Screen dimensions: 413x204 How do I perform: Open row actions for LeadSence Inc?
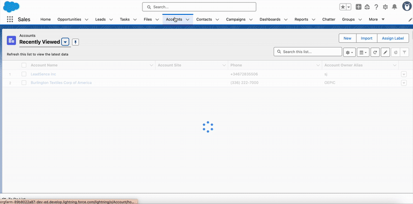(x=404, y=74)
